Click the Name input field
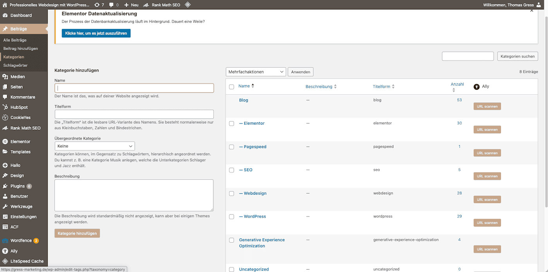 pos(134,88)
